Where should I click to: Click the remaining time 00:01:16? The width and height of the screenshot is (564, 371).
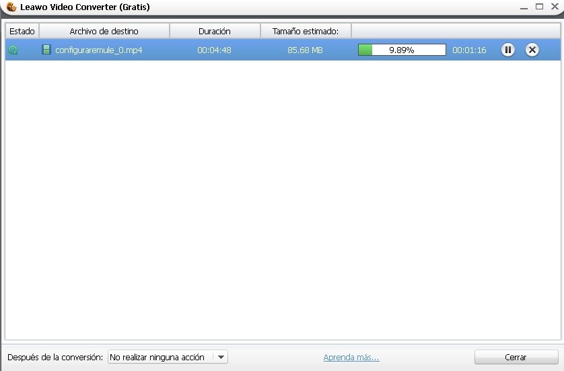coord(469,50)
